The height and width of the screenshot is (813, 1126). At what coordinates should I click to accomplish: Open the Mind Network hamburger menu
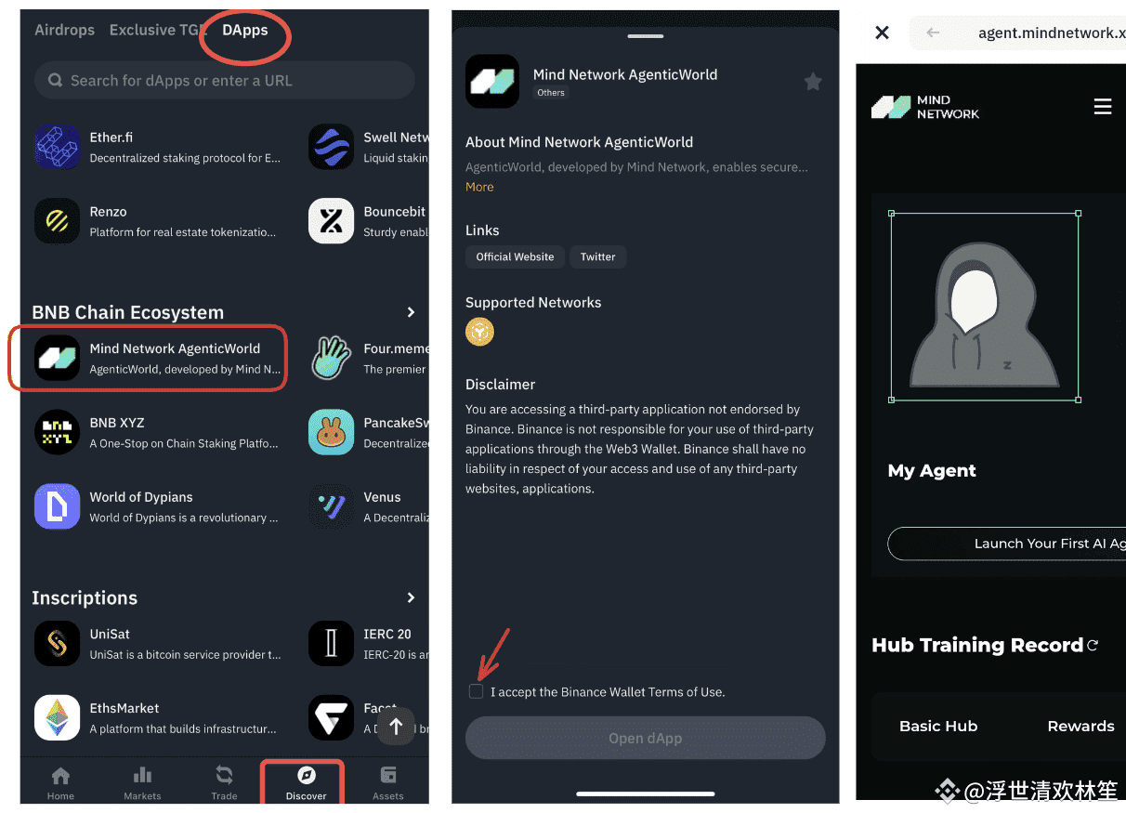1103,107
